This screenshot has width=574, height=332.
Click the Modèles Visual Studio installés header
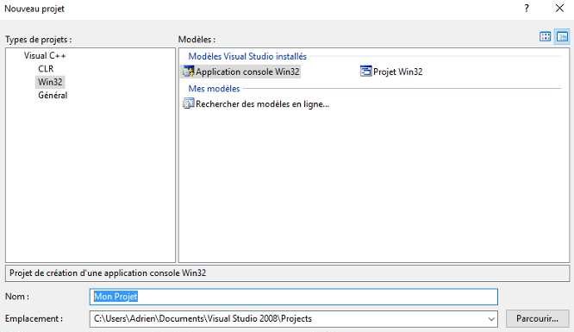point(247,56)
